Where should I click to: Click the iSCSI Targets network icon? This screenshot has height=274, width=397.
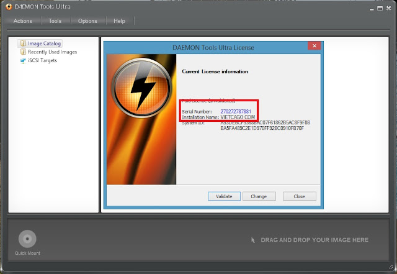[23, 61]
